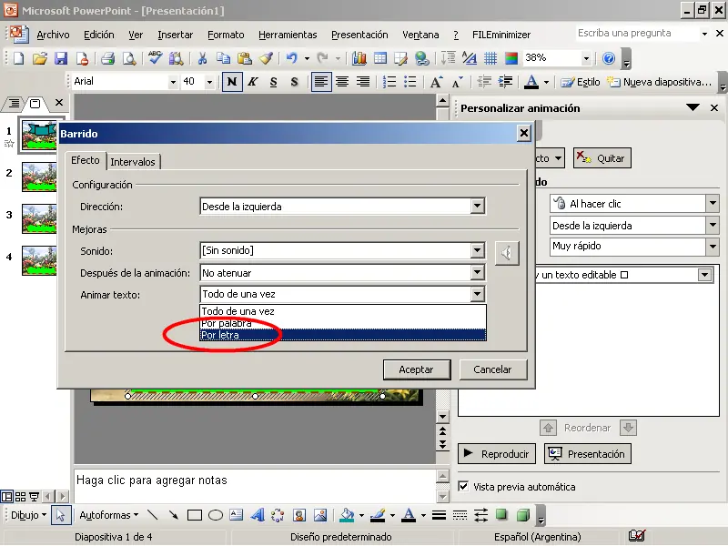This screenshot has height=546, width=728.
Task: Click the font color A icon
Action: 531,82
